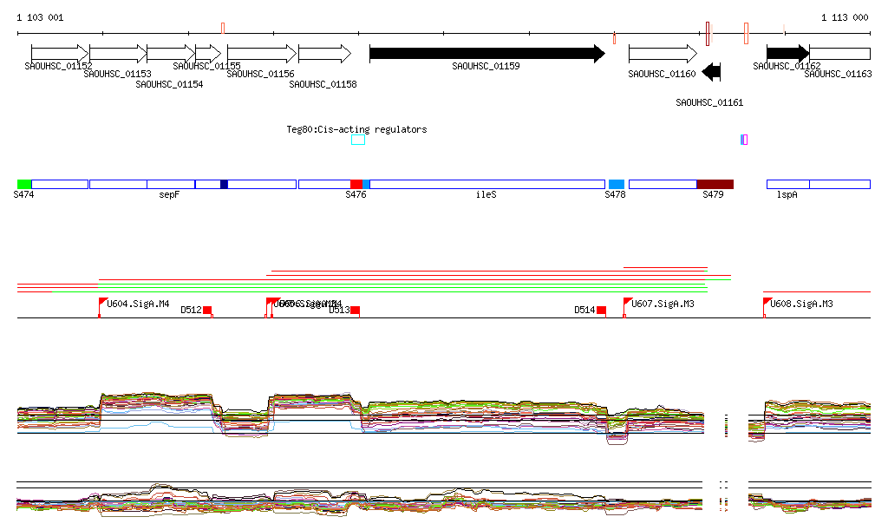Click the orange ruler marker left of SAOUHSC_01162

(x=747, y=34)
